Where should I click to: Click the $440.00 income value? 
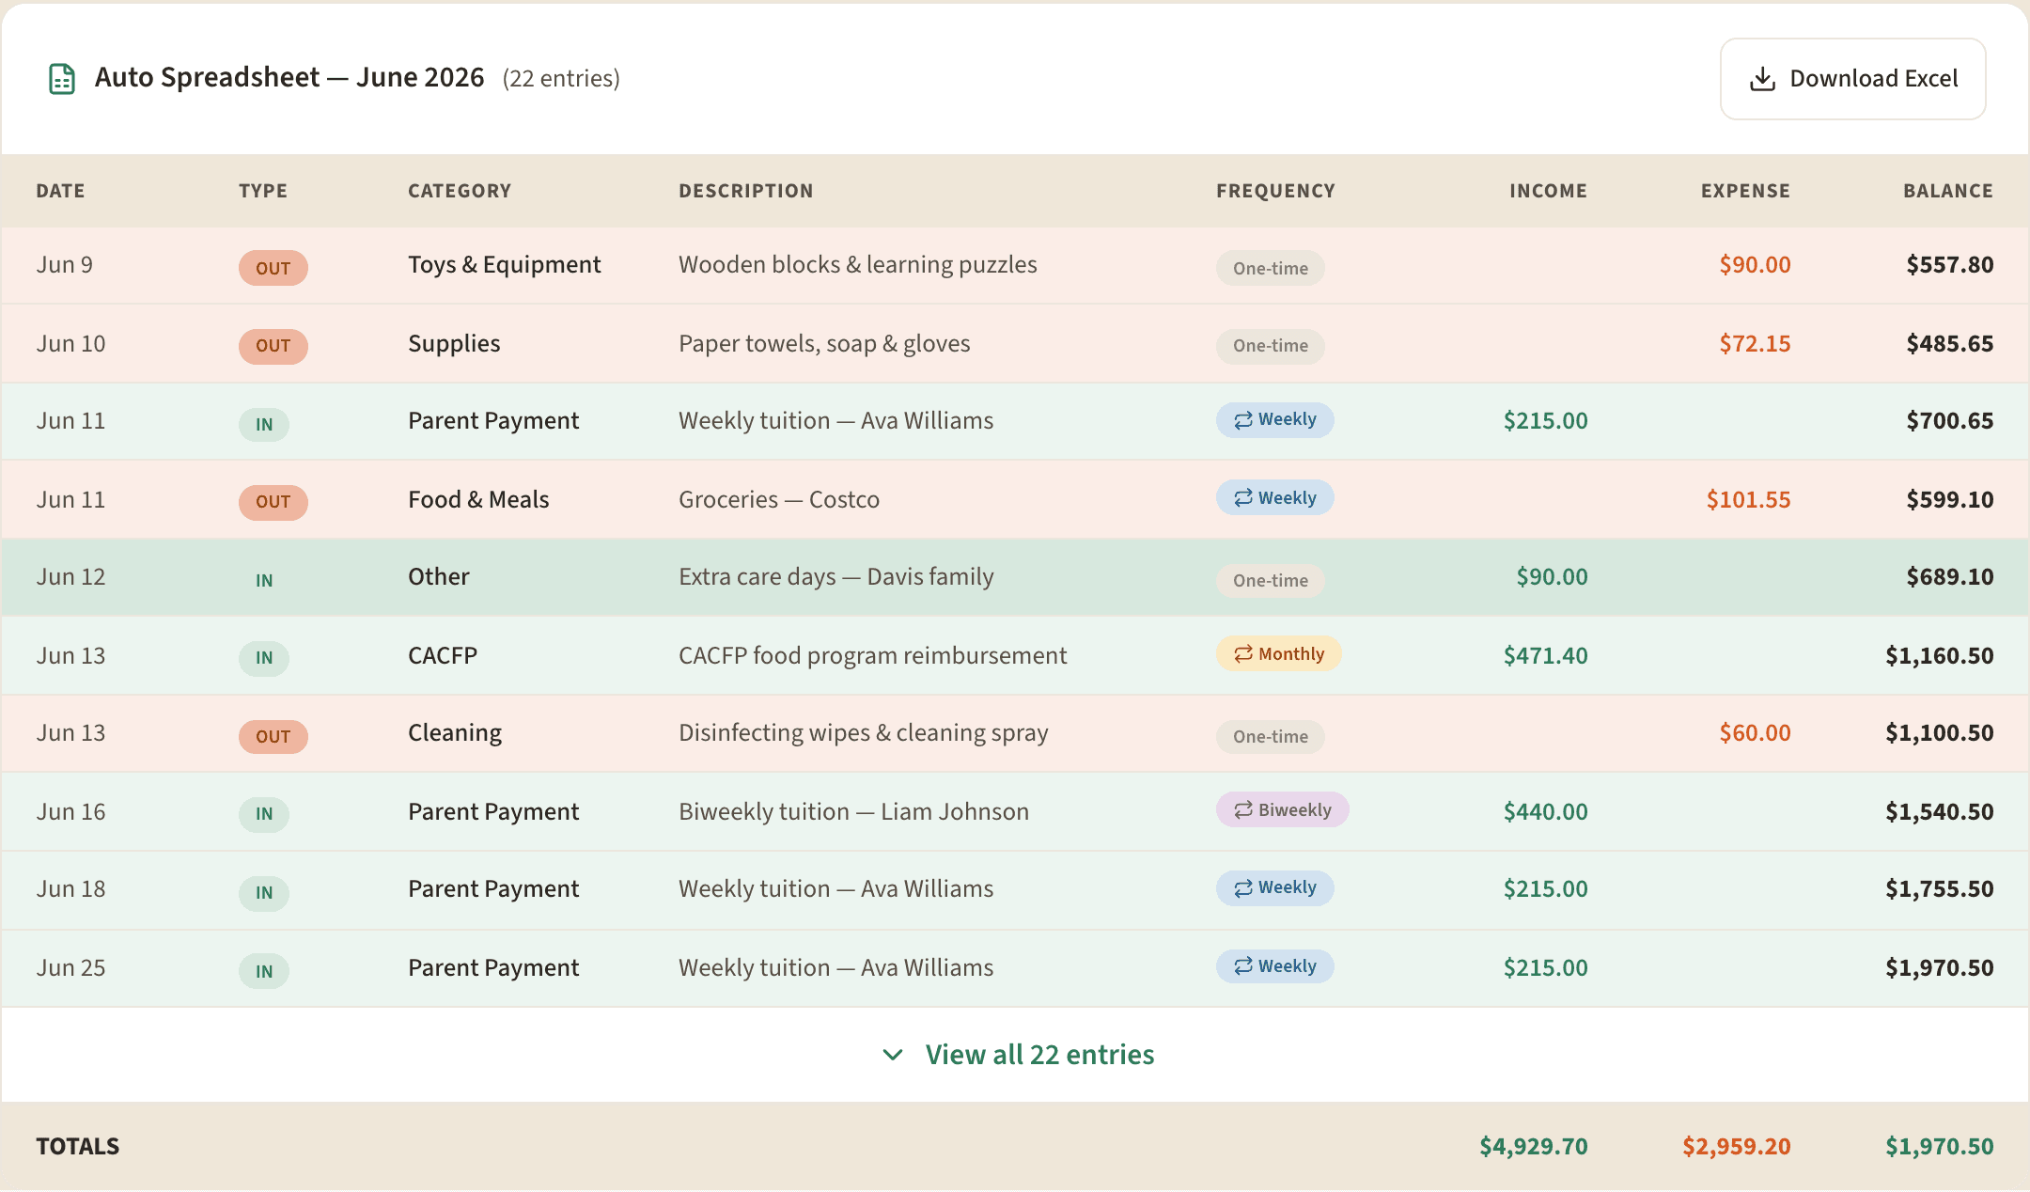1545,812
